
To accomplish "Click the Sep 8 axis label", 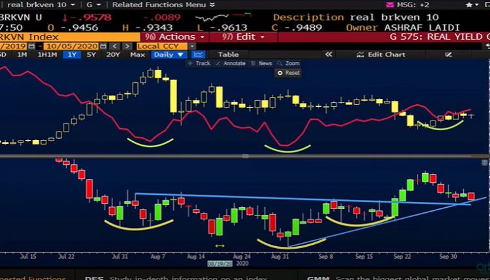I will click(x=326, y=257).
